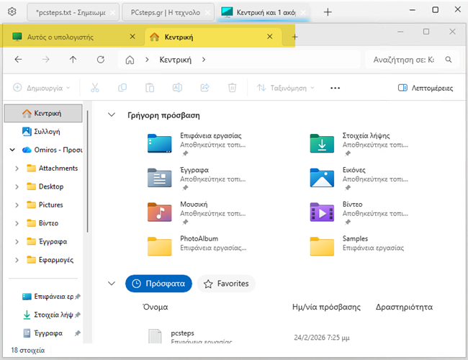Click the Refresh icon in navigation bar
Image resolution: width=468 pixels, height=360 pixels.
pyautogui.click(x=100, y=60)
